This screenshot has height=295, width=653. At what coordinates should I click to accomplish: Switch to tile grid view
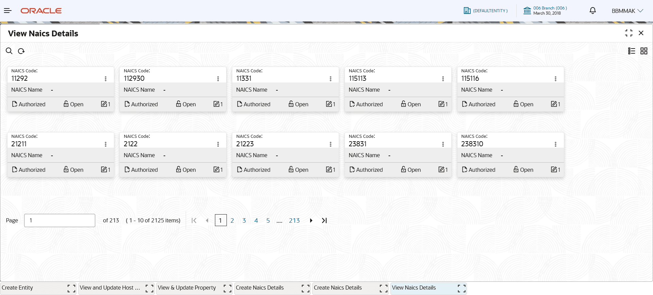pos(644,51)
